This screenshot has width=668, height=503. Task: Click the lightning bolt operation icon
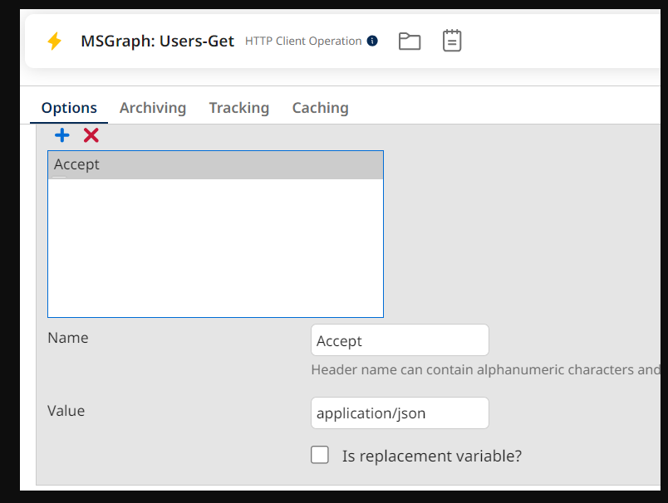[54, 42]
